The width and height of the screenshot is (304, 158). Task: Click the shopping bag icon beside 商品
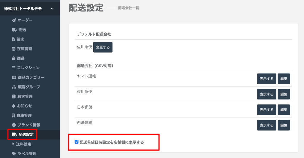14,58
